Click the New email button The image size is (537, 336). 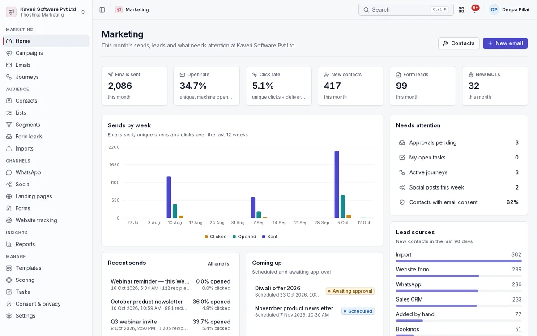[505, 43]
